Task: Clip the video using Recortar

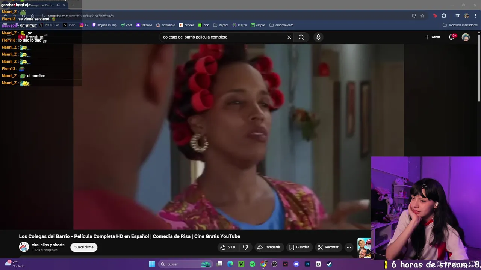Action: pyautogui.click(x=328, y=247)
